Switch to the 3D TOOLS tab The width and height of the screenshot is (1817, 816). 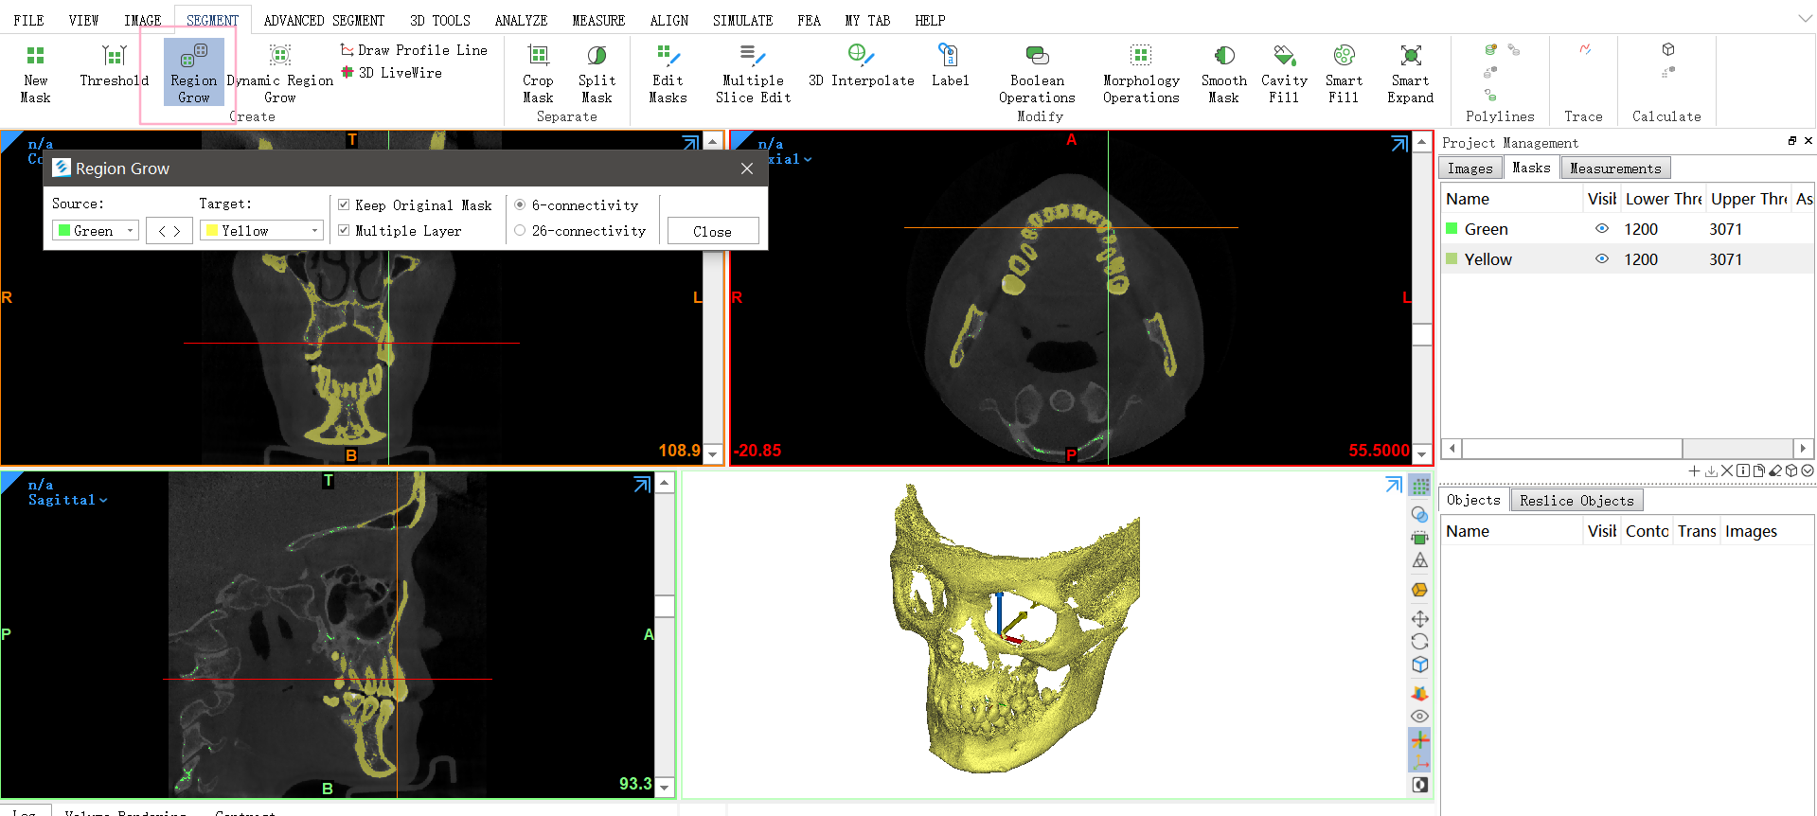pyautogui.click(x=439, y=20)
